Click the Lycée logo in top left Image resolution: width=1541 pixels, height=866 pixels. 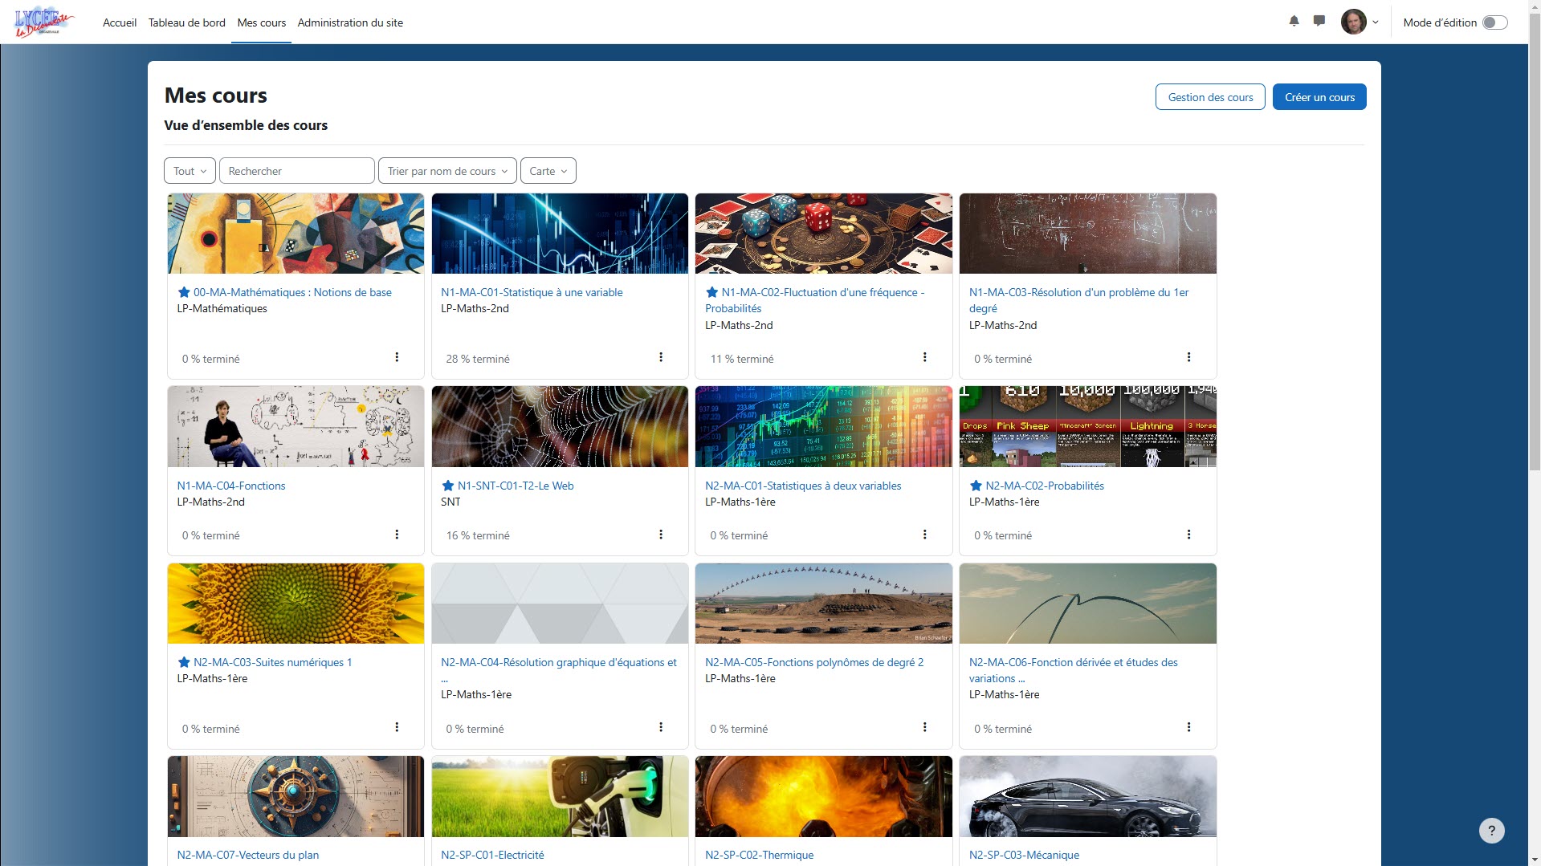[44, 21]
